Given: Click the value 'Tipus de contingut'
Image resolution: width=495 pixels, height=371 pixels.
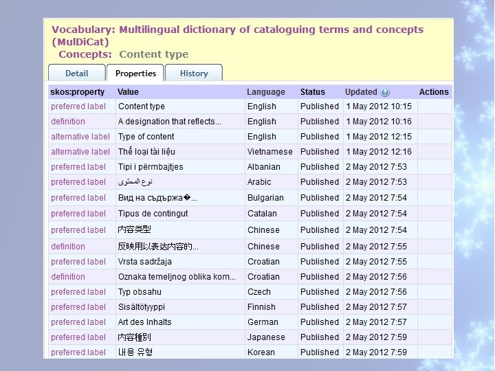Looking at the screenshot, I should [x=153, y=214].
